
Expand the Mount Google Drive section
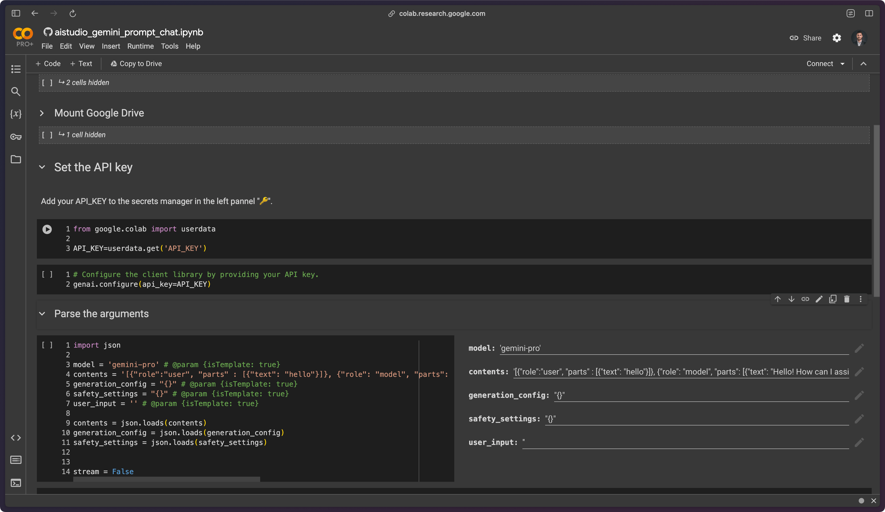42,113
